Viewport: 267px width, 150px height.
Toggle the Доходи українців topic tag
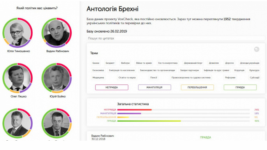[x=249, y=63]
